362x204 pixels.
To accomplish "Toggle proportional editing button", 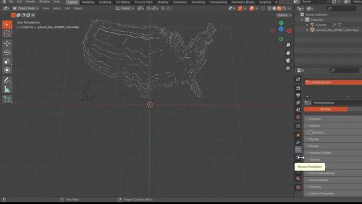I will [x=163, y=8].
